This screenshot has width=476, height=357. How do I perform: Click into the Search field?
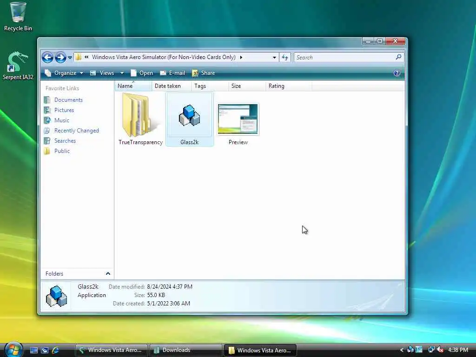coord(344,57)
